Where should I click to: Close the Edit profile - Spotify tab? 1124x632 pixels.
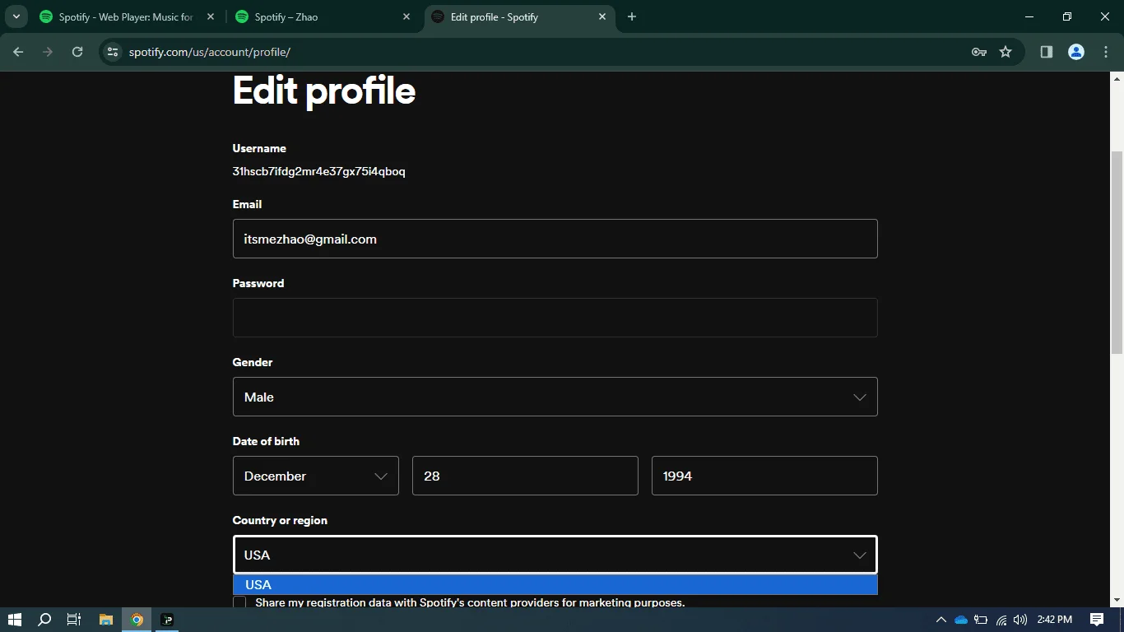coord(602,16)
